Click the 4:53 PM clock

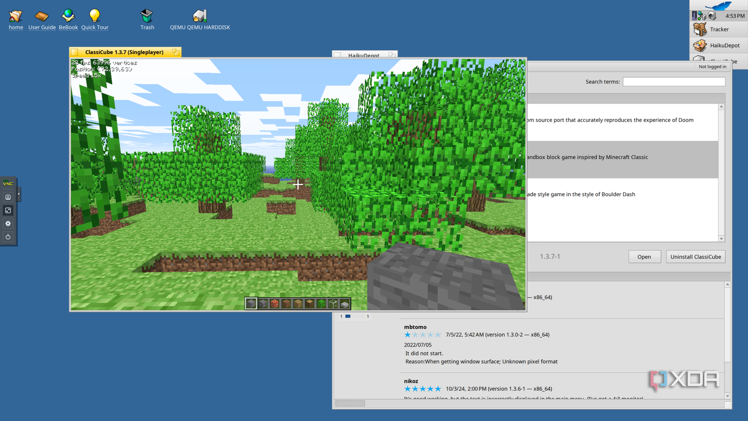click(x=735, y=16)
